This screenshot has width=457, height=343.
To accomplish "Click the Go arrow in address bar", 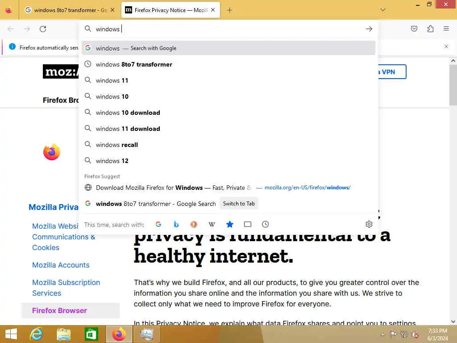I will point(369,29).
